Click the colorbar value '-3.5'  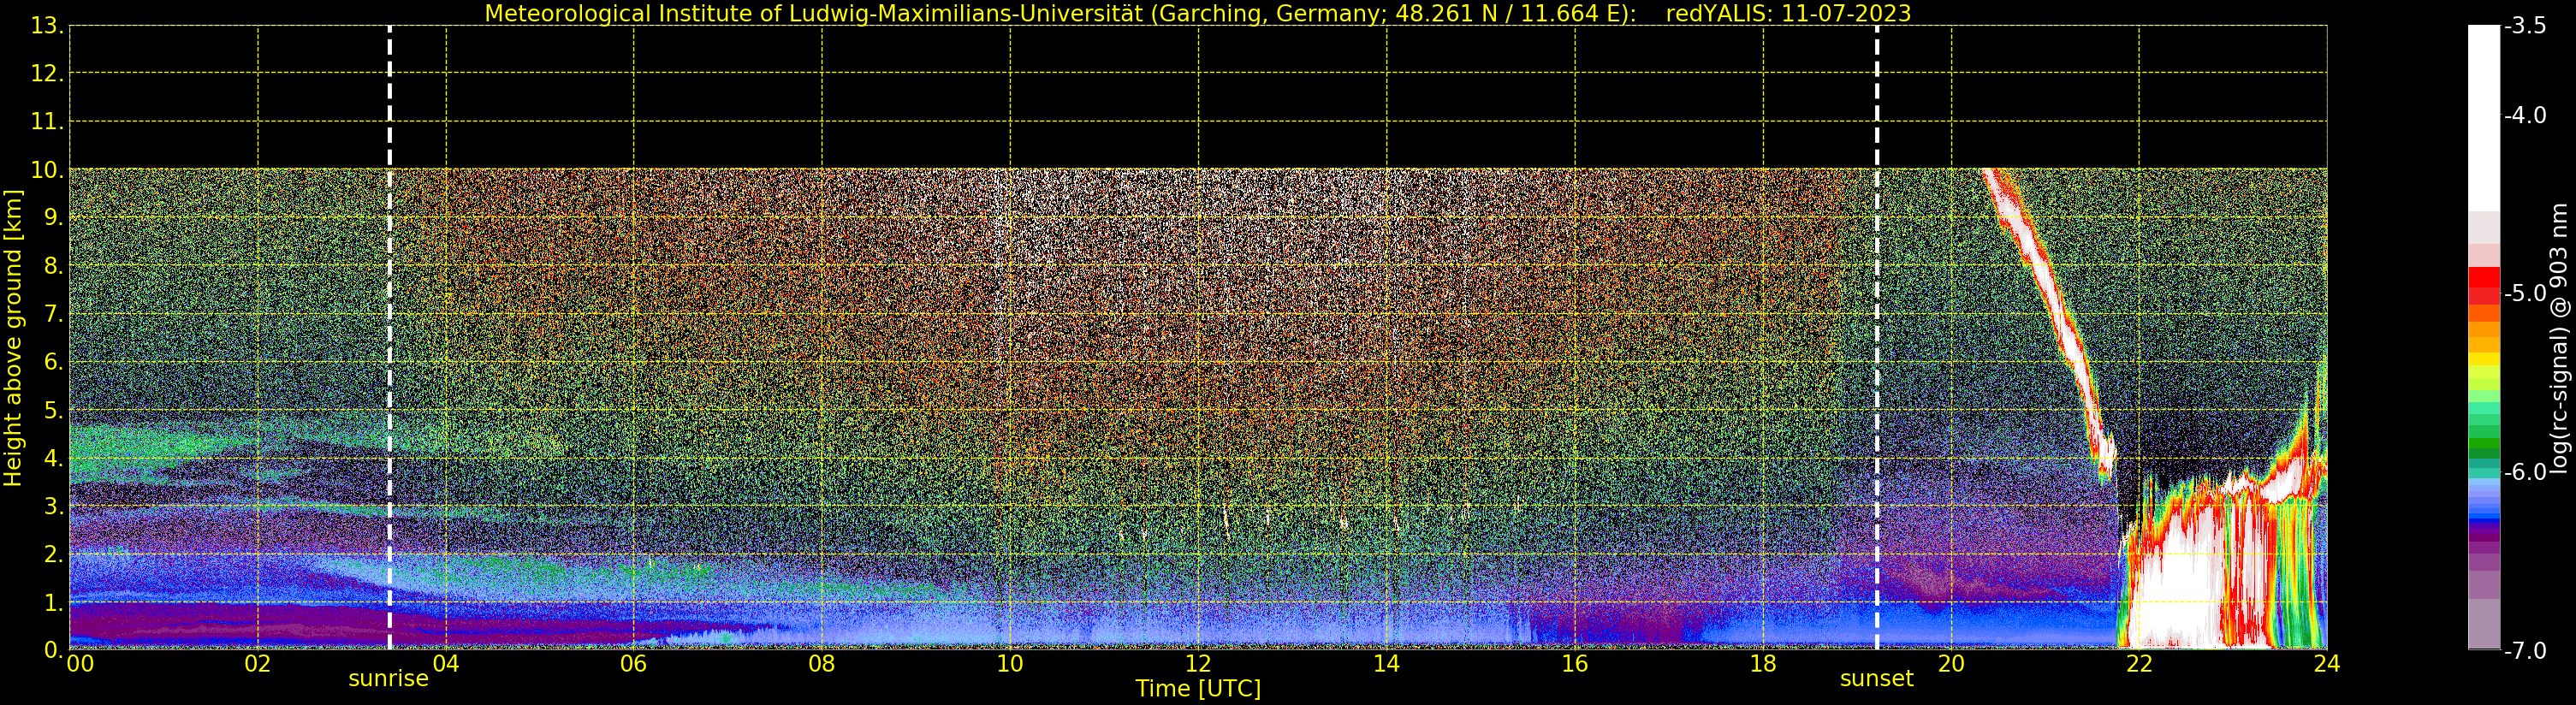click(x=2525, y=26)
